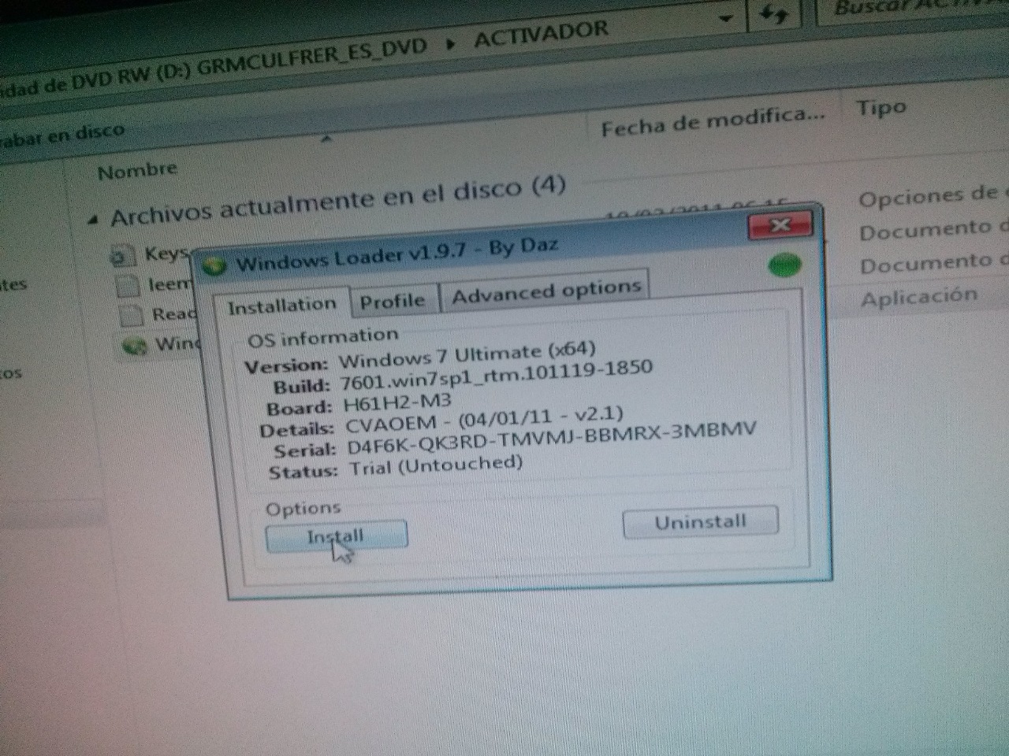Close the Windows Loader dialog
Viewport: 1009px width, 756px height.
point(780,226)
